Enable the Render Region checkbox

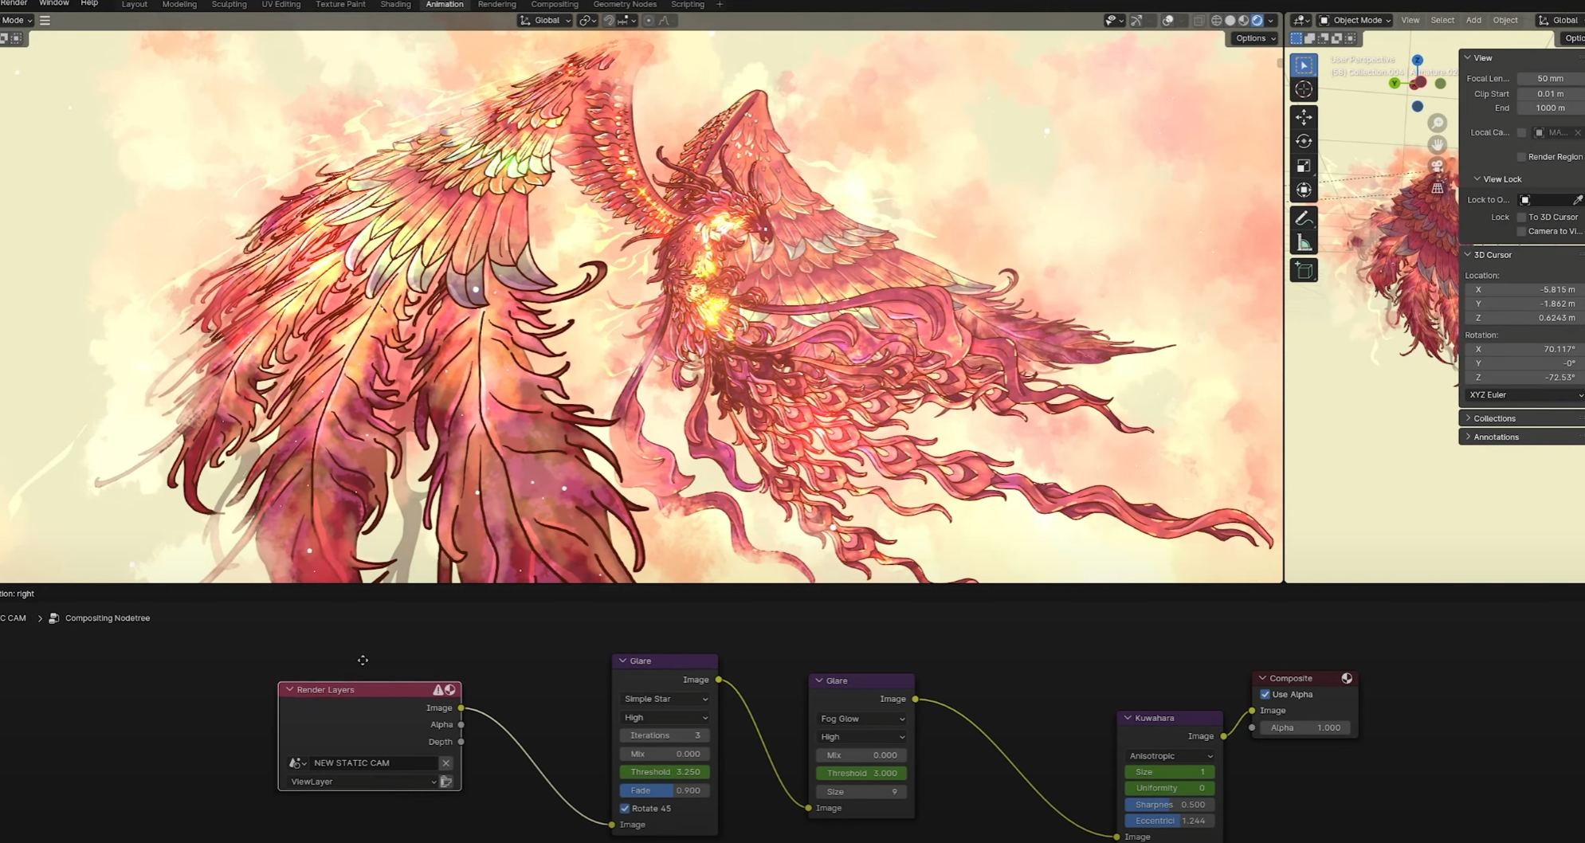pos(1521,157)
